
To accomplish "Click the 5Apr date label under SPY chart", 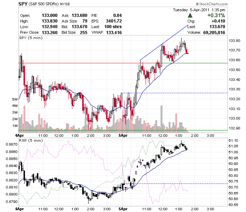I will tap(123, 135).
